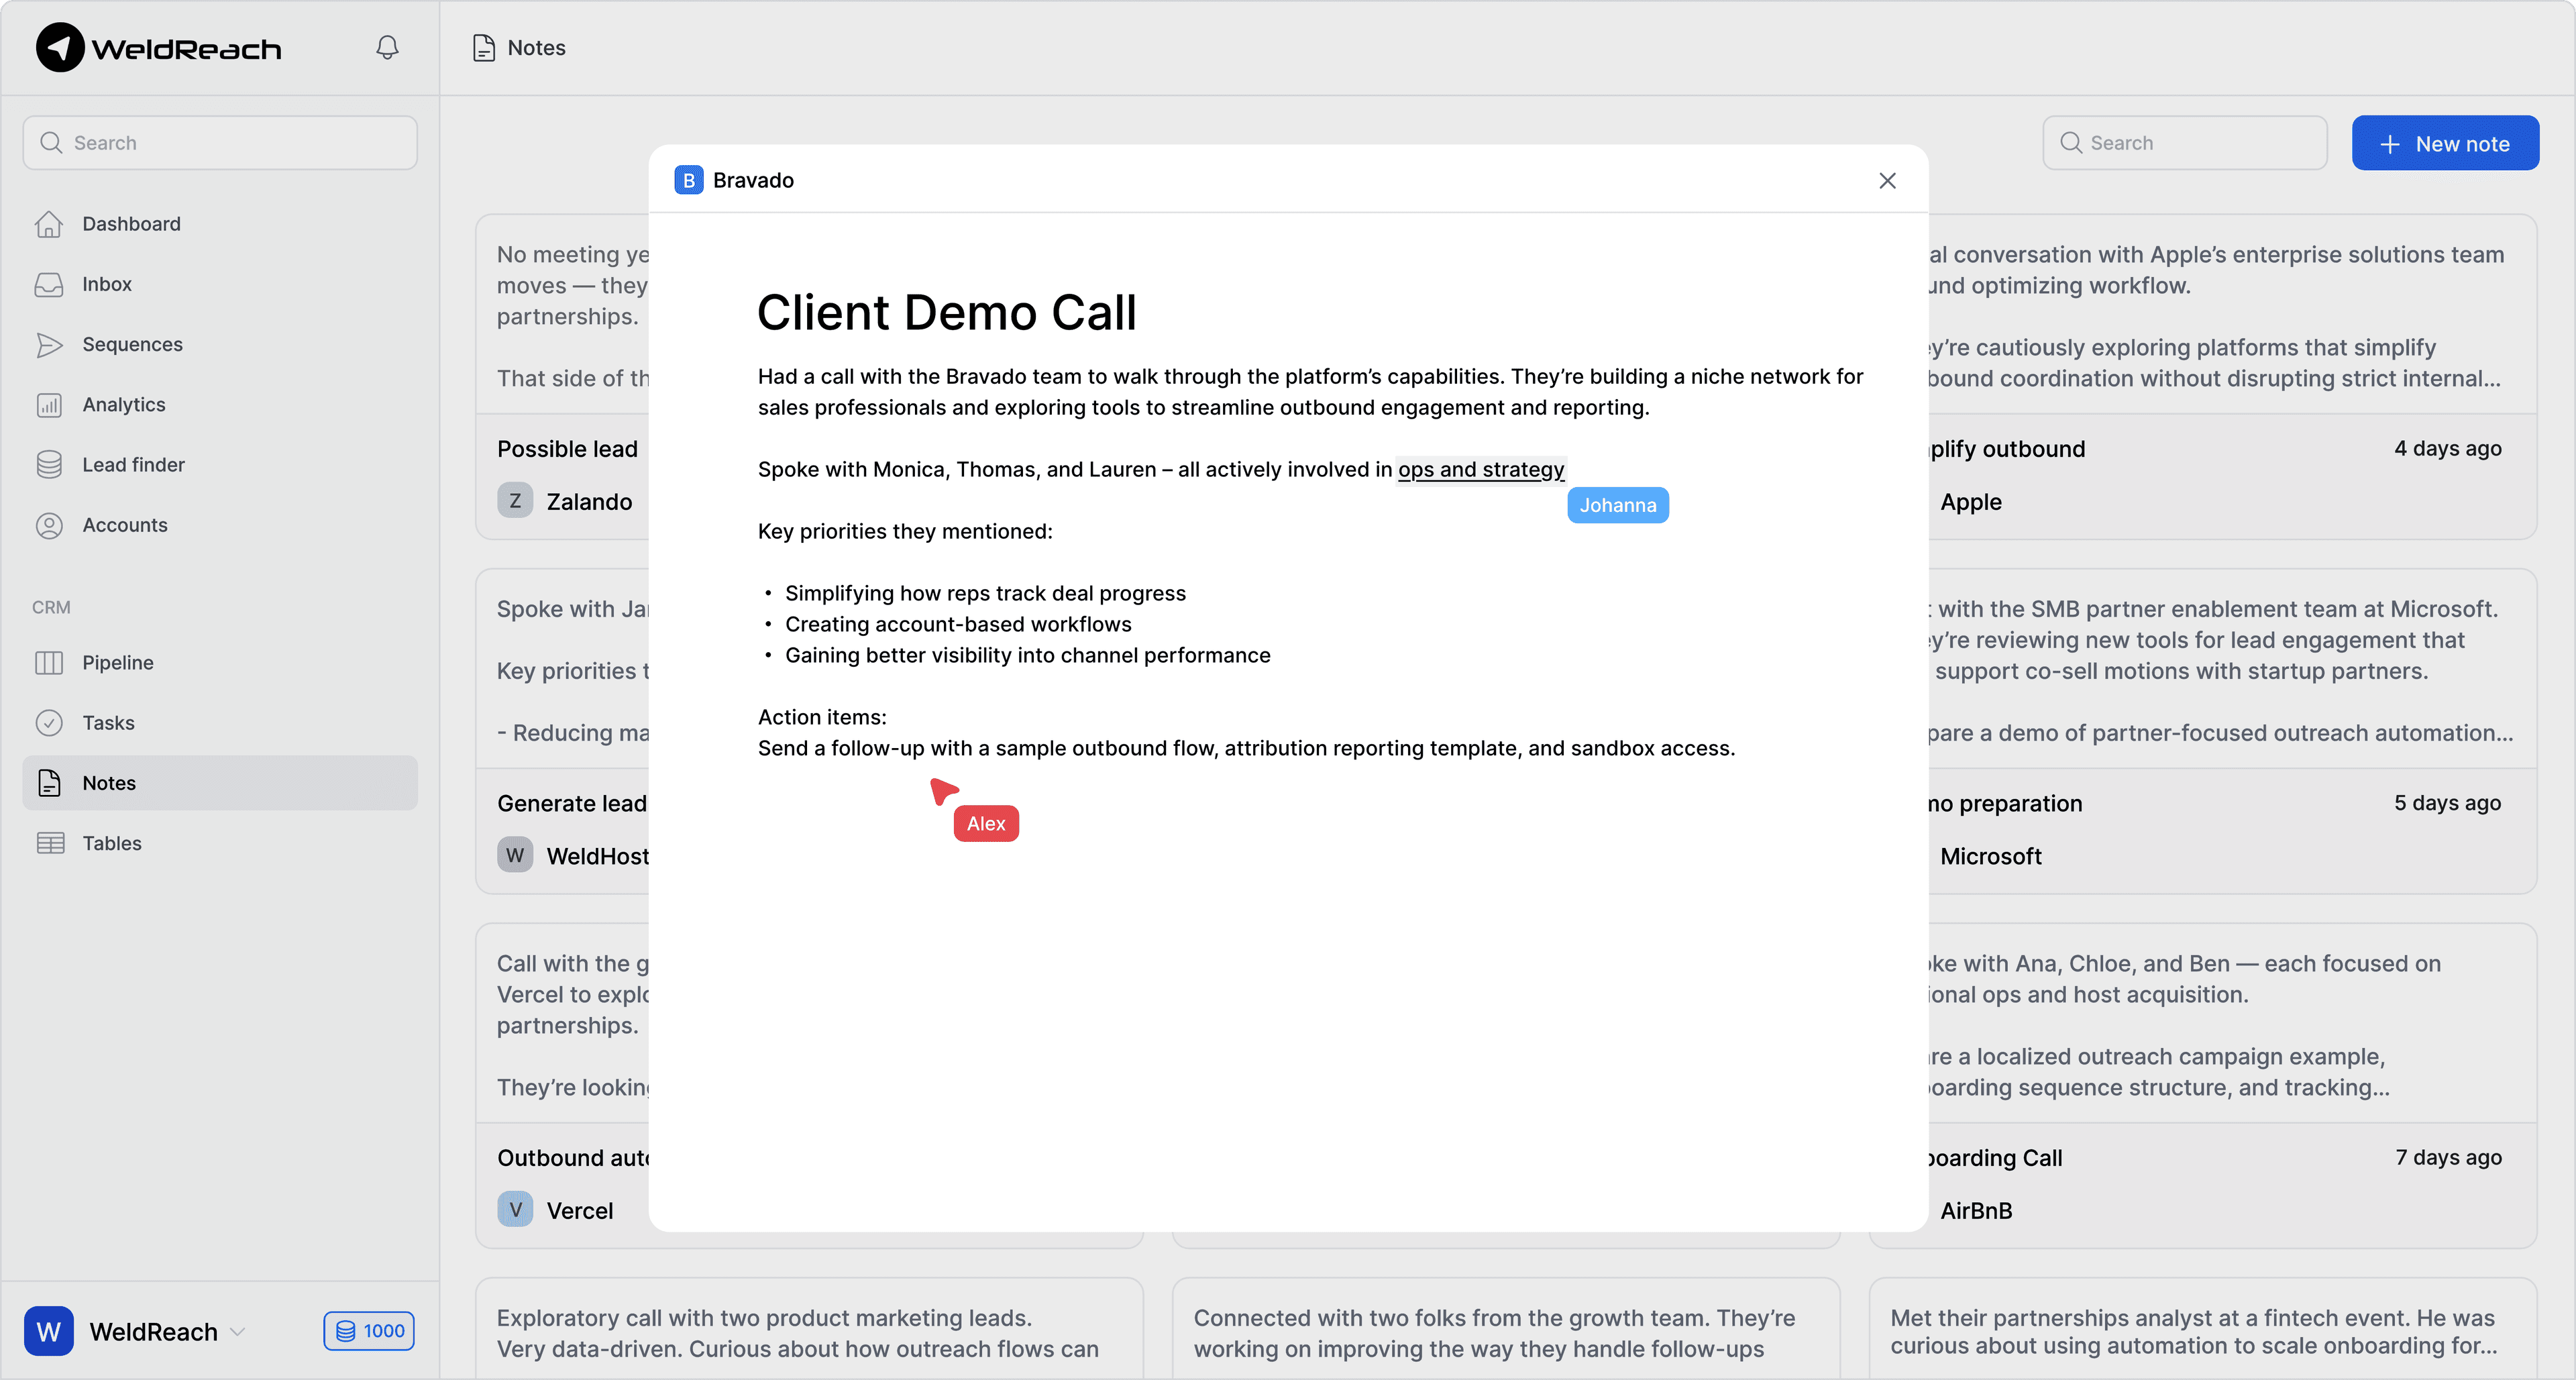Open the Vercel note card

[563, 1086]
